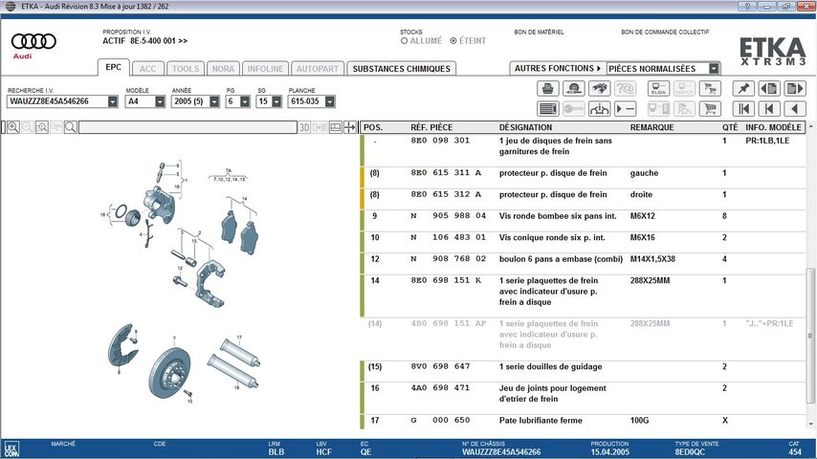Open the ANNÉE 2005 (5) dropdown
Image resolution: width=817 pixels, height=459 pixels.
pos(214,101)
